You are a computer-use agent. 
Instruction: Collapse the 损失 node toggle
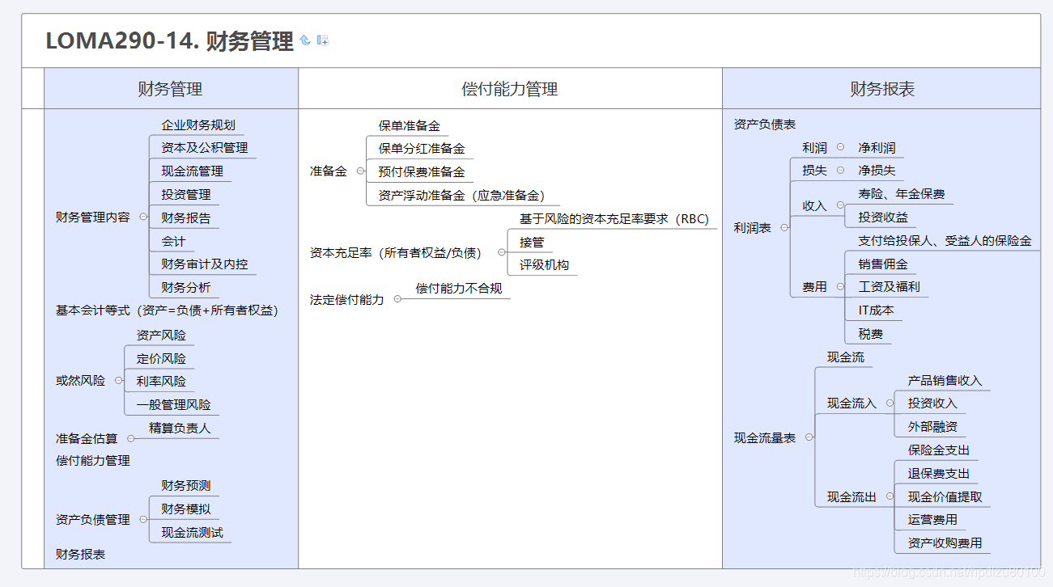tap(840, 171)
